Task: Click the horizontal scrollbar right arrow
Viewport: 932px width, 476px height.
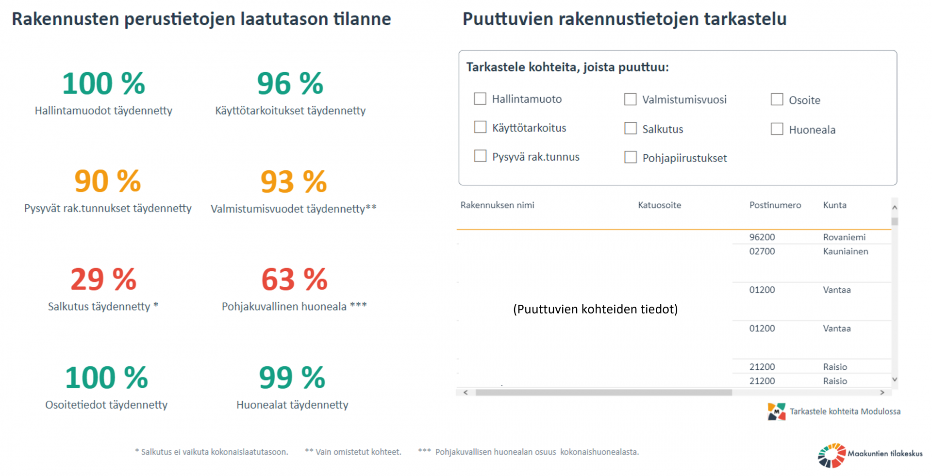Action: click(883, 392)
